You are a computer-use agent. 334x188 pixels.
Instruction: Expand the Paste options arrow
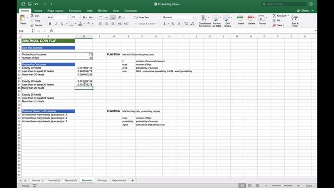[x=27, y=18]
